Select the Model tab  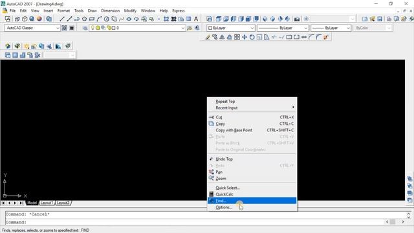[x=32, y=203]
